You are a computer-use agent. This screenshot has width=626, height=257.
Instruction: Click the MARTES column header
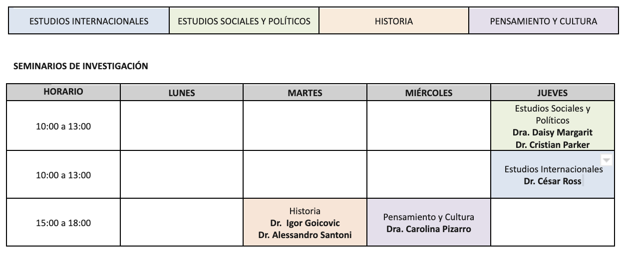click(305, 93)
